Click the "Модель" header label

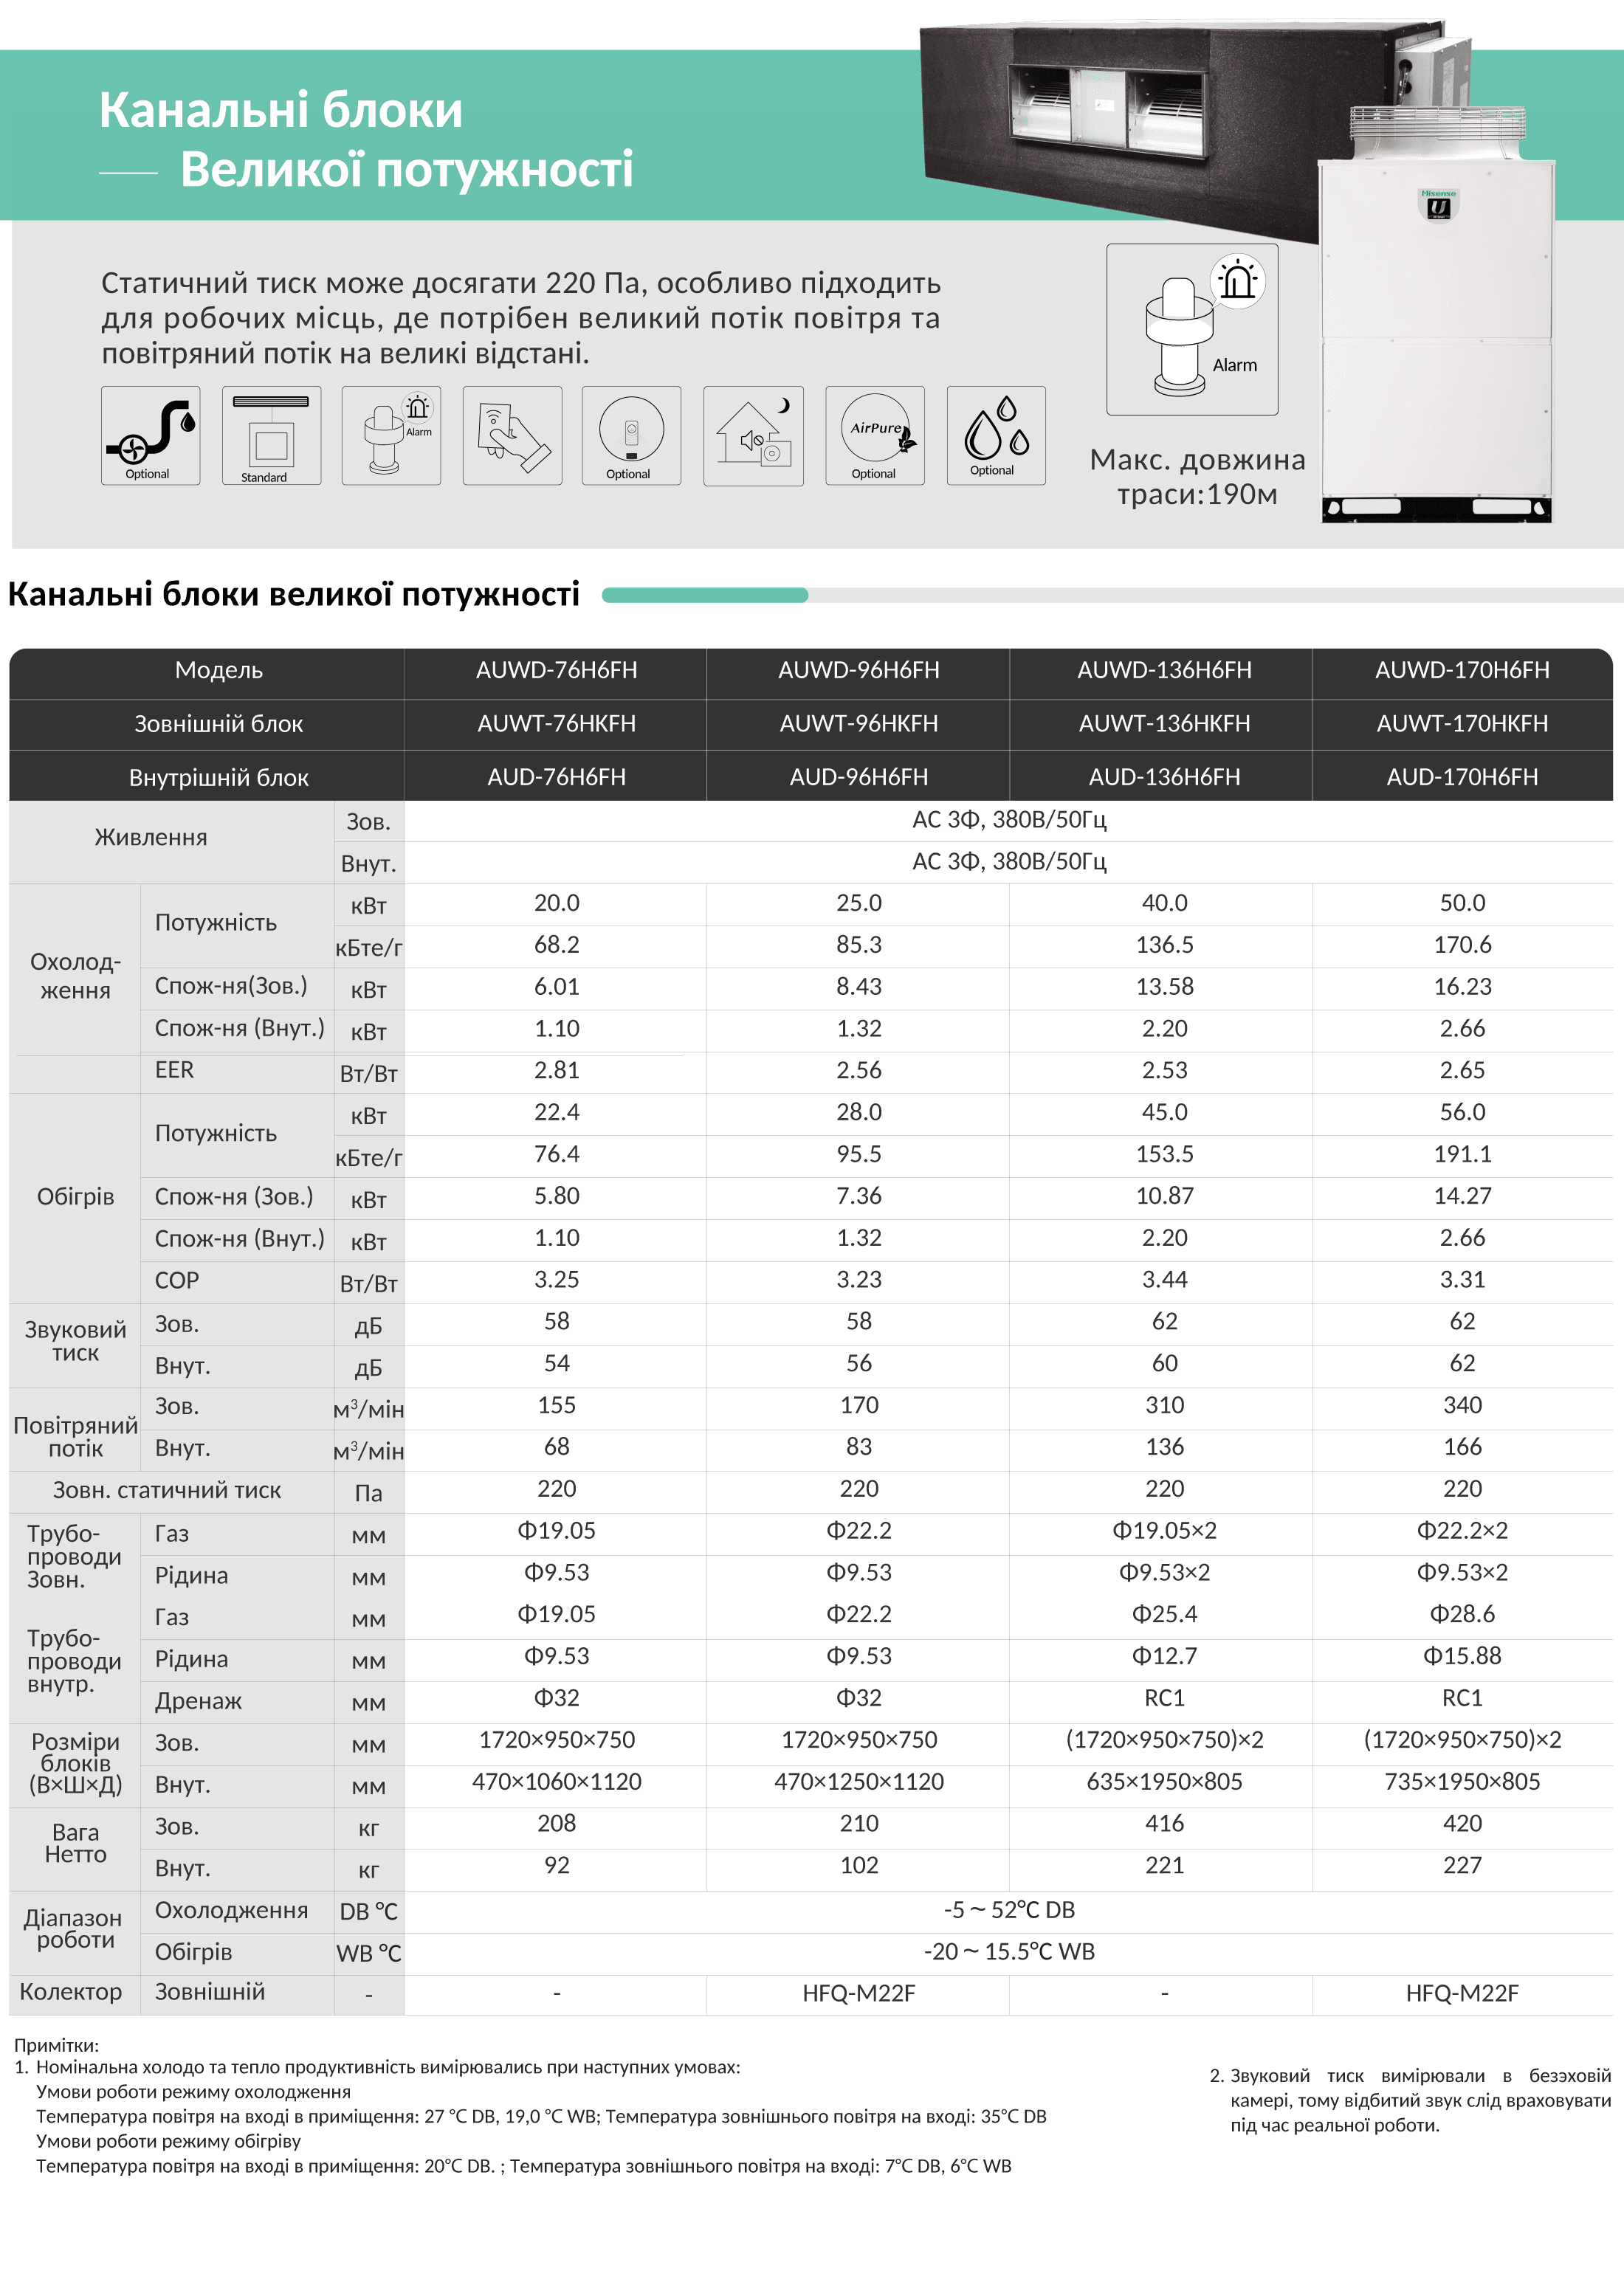(x=219, y=669)
